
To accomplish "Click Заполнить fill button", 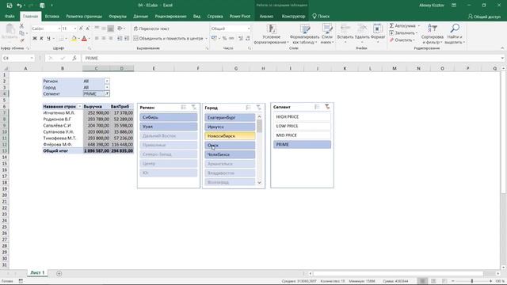I will click(402, 32).
